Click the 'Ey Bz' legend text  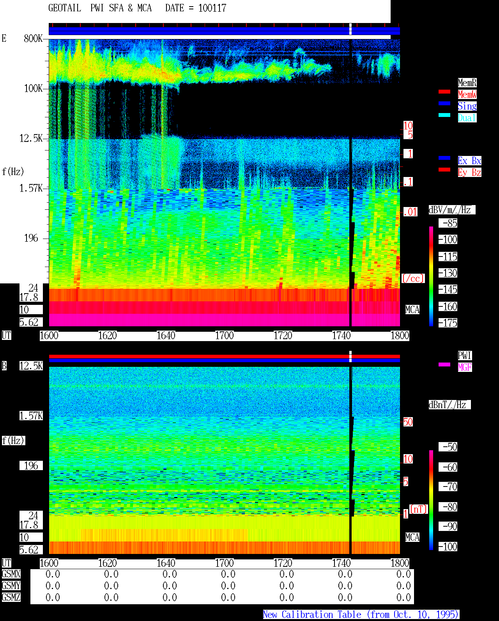click(x=469, y=172)
